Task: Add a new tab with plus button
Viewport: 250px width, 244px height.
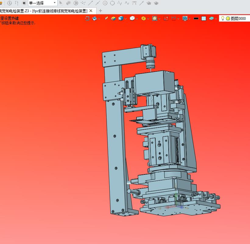Action: click(100, 11)
